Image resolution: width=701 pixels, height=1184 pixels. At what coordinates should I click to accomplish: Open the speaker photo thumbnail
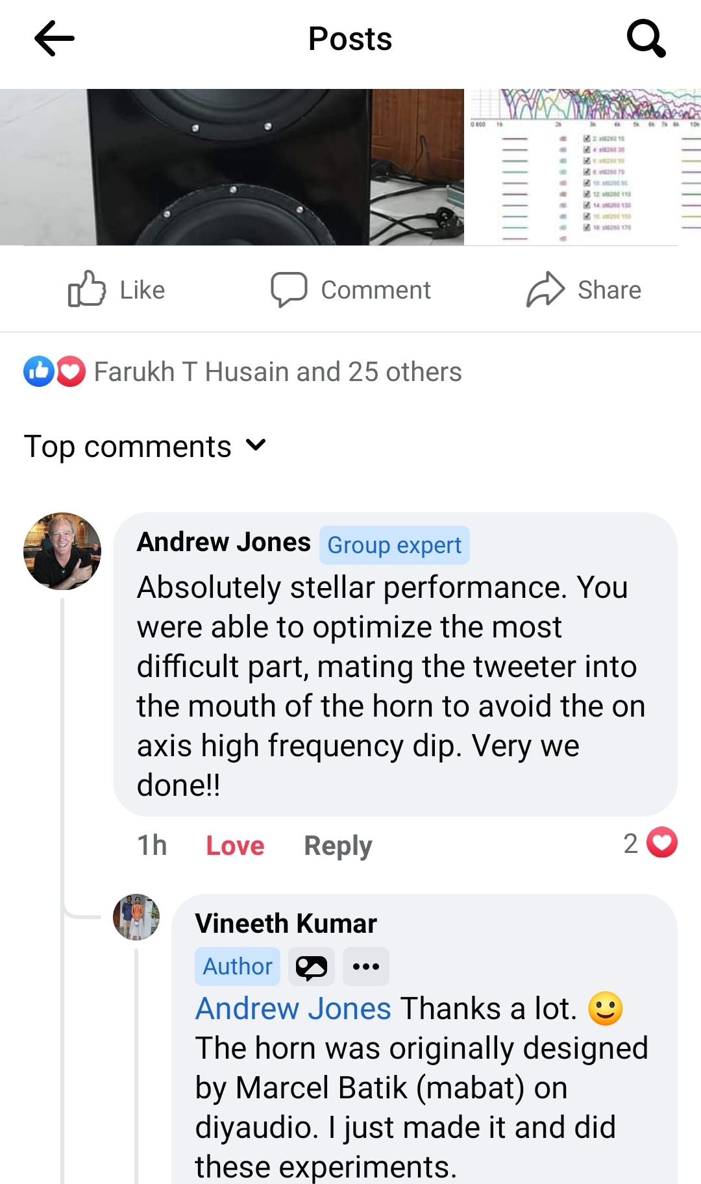[x=232, y=167]
